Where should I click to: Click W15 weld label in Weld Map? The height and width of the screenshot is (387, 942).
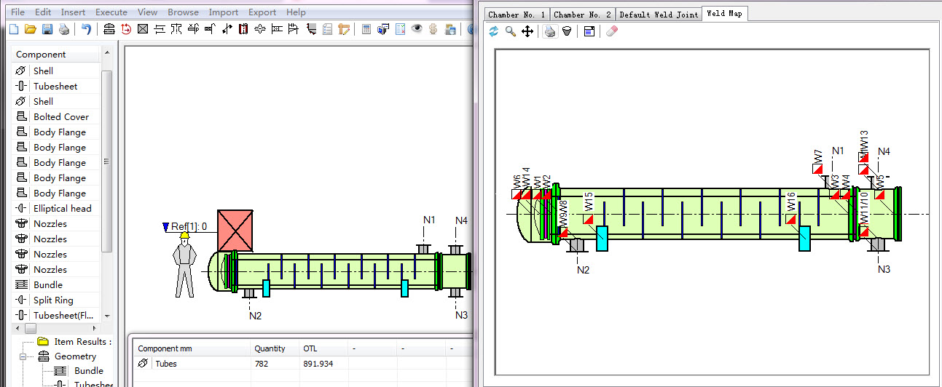(589, 202)
